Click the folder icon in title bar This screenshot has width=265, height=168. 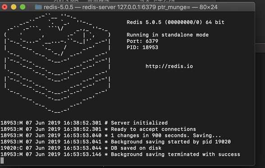click(38, 7)
